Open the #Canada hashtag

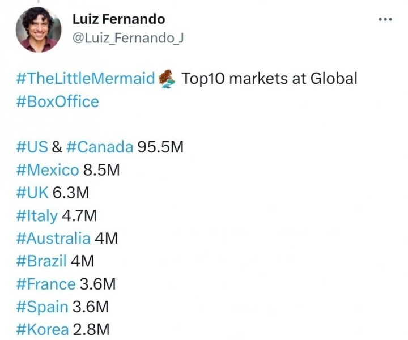coord(100,147)
